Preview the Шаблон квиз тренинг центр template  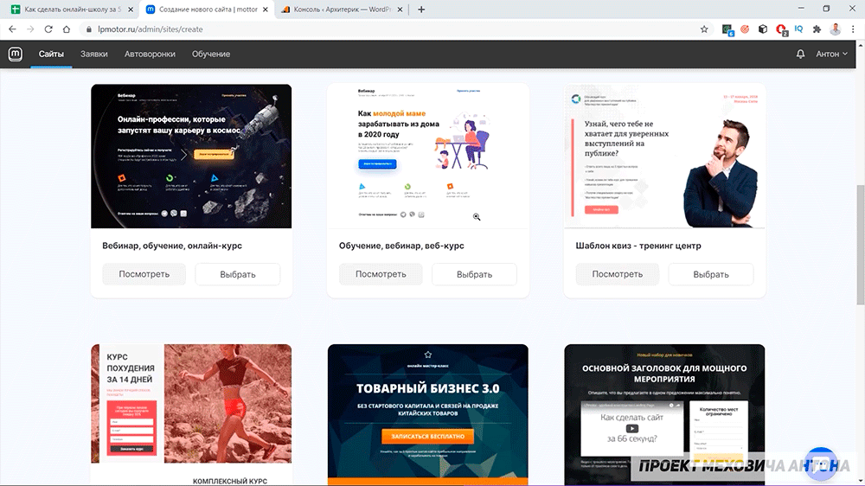[x=618, y=274]
